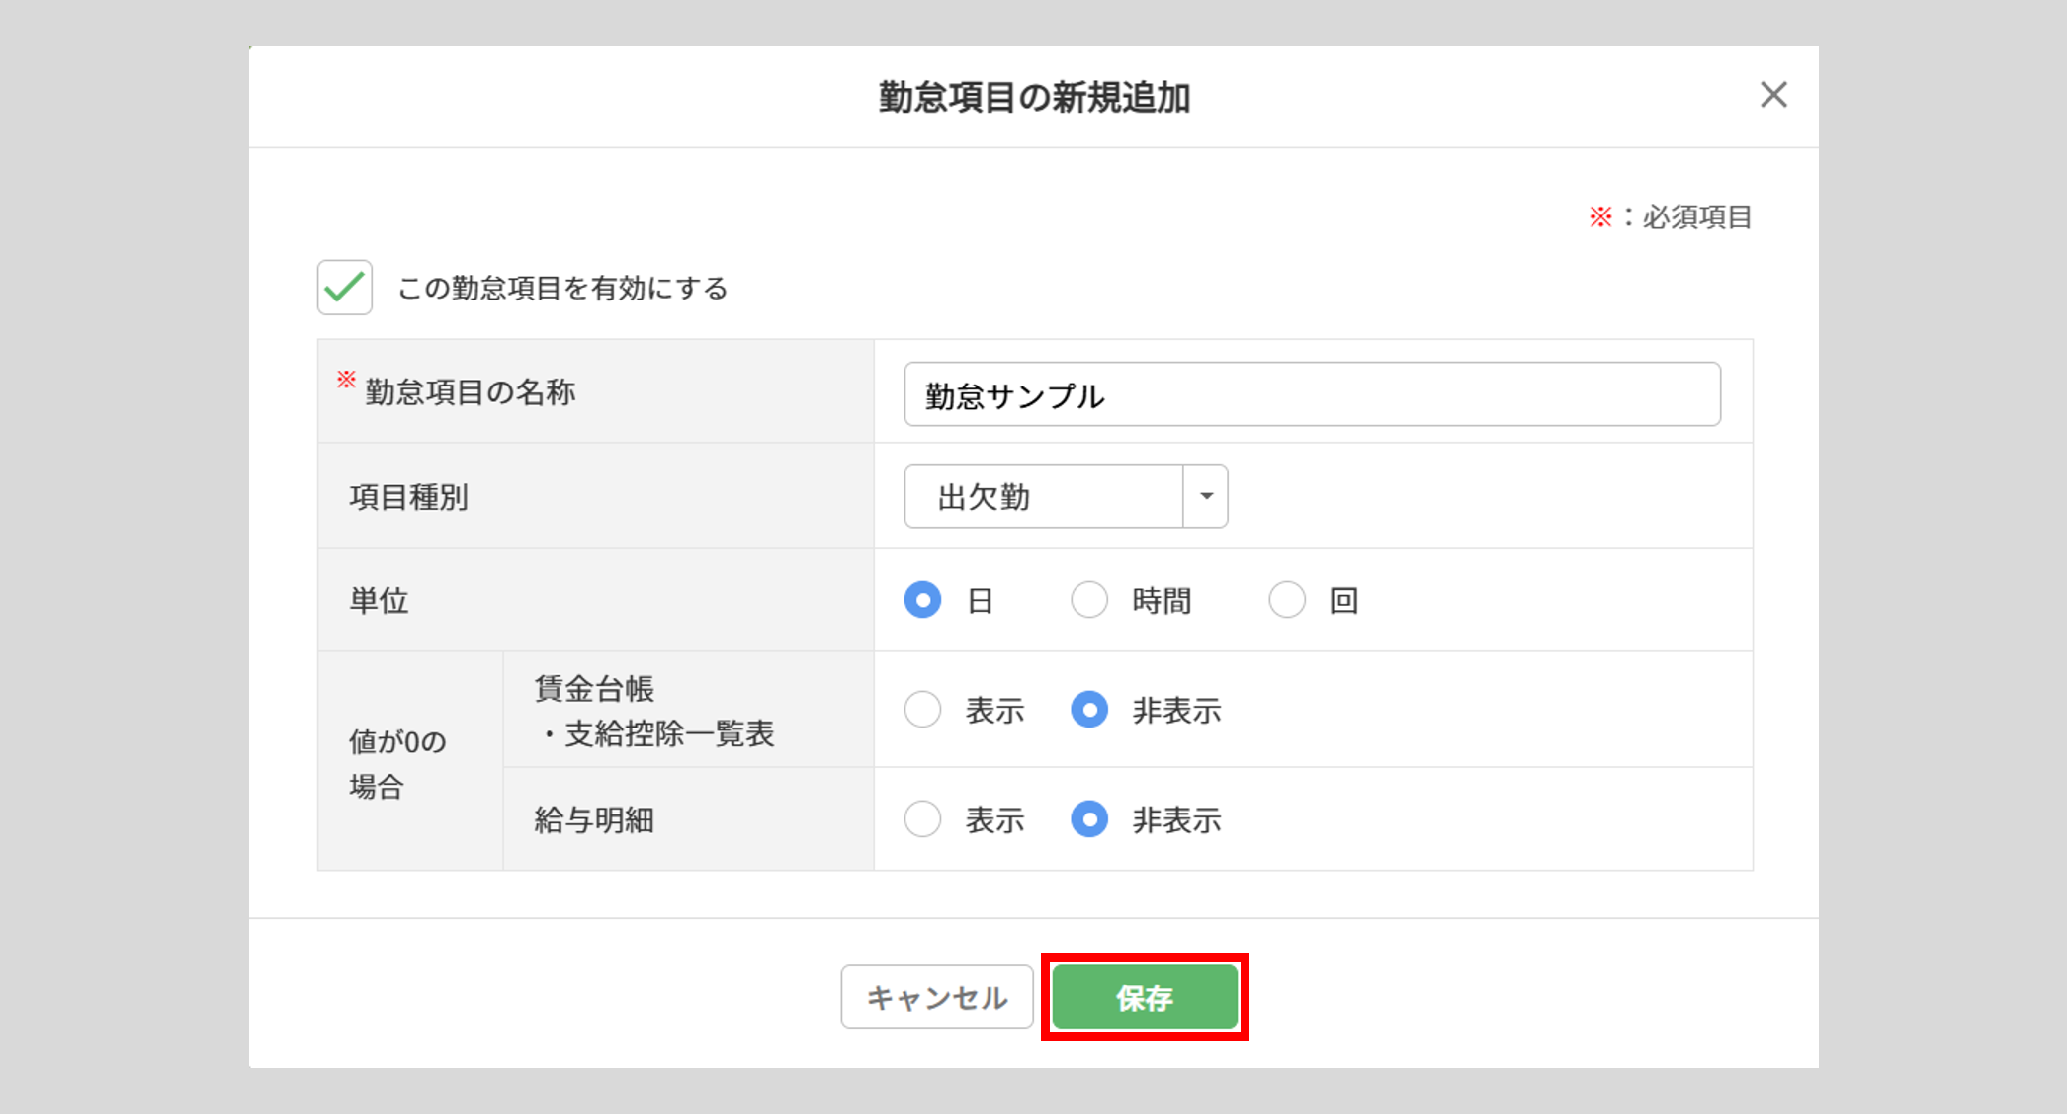Image resolution: width=2067 pixels, height=1114 pixels.
Task: Click the 給与明細 label
Action: [594, 820]
